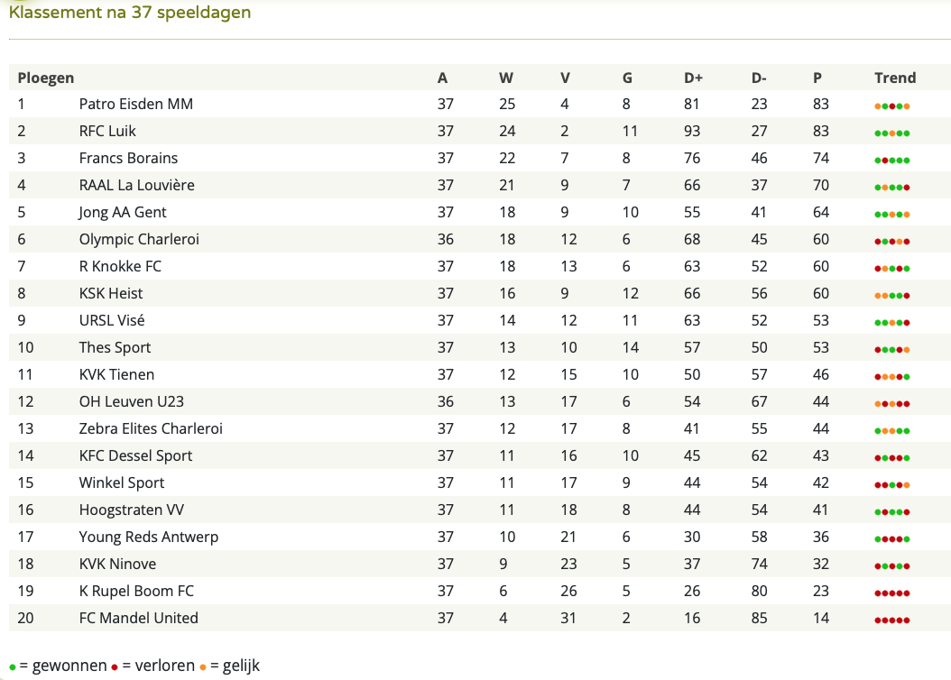
Task: Click the red verloren legend dot
Action: coord(114,668)
